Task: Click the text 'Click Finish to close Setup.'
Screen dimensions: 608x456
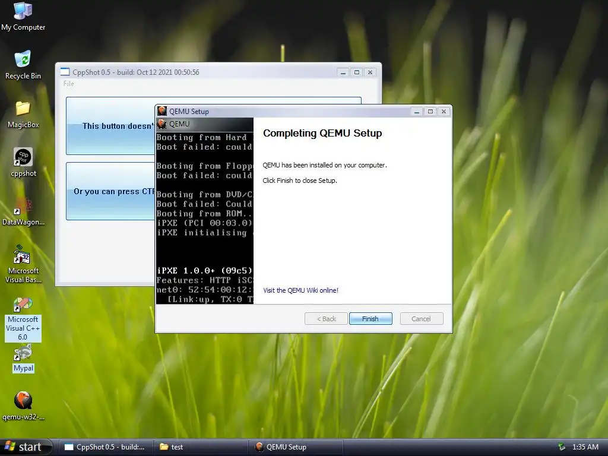Action: click(x=300, y=180)
